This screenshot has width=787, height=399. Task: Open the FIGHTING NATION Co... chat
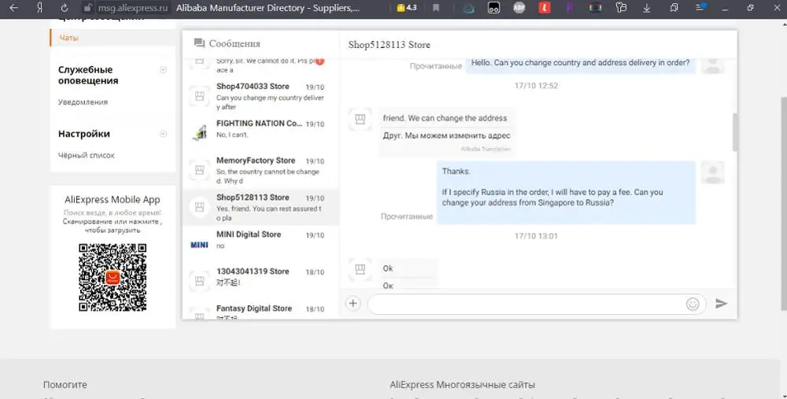260,133
